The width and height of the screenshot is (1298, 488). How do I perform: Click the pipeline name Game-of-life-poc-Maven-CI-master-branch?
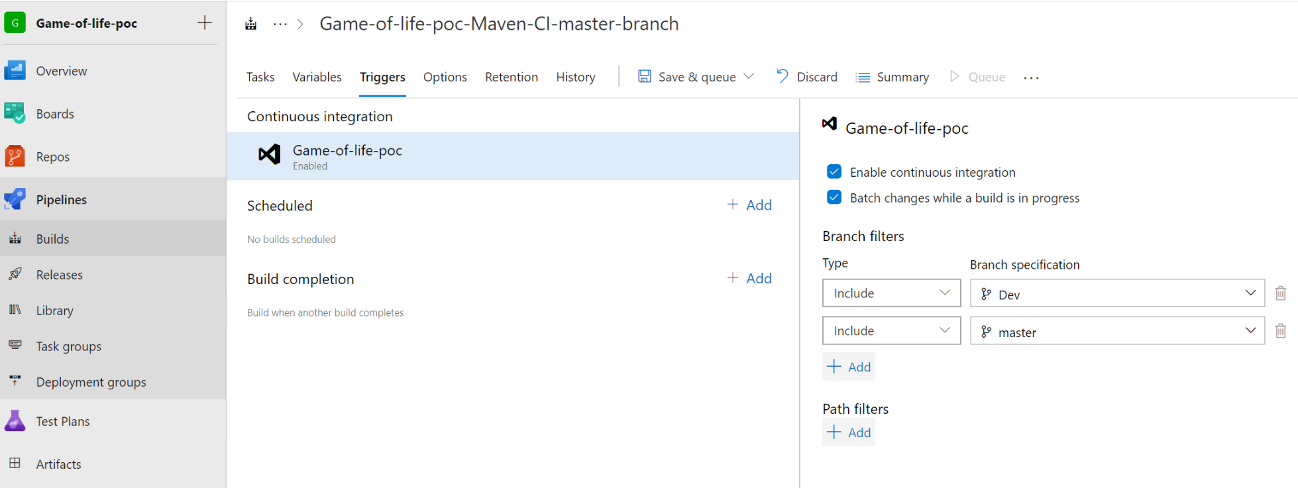(499, 24)
